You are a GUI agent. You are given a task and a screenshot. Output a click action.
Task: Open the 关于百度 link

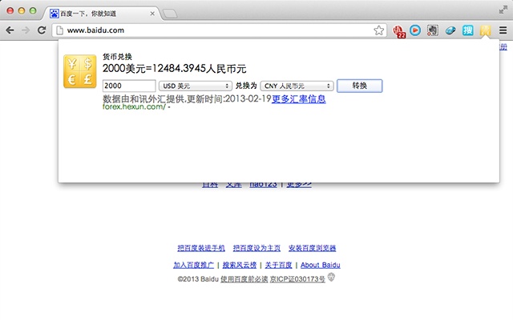pyautogui.click(x=278, y=265)
